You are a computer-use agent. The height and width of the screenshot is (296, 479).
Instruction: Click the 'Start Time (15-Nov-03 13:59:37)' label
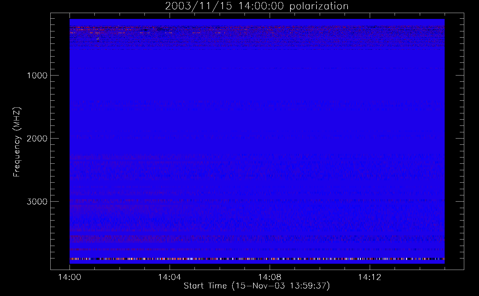coord(257,286)
